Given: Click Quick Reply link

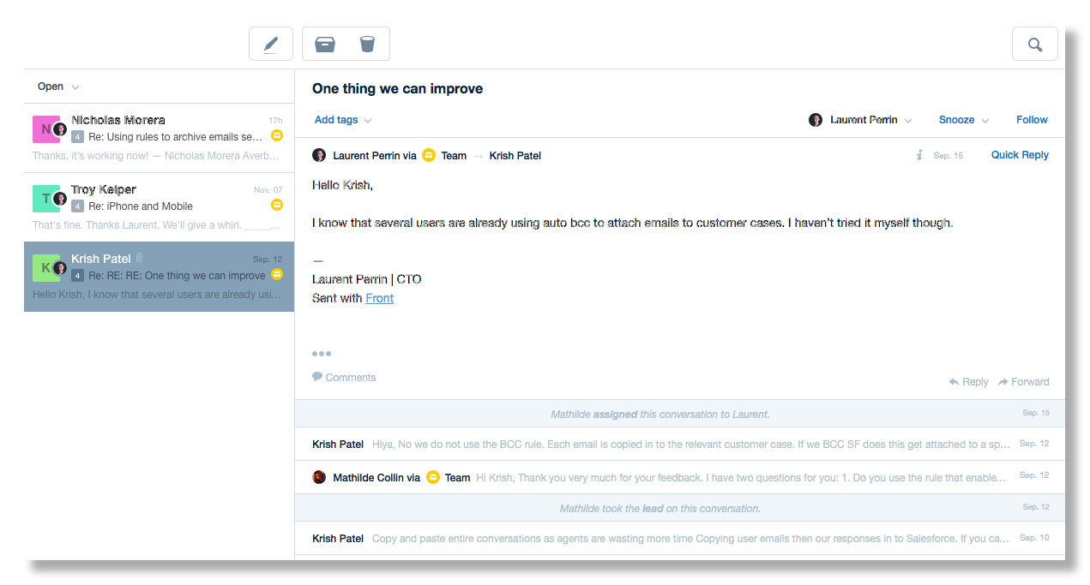Looking at the screenshot, I should click(x=1020, y=155).
